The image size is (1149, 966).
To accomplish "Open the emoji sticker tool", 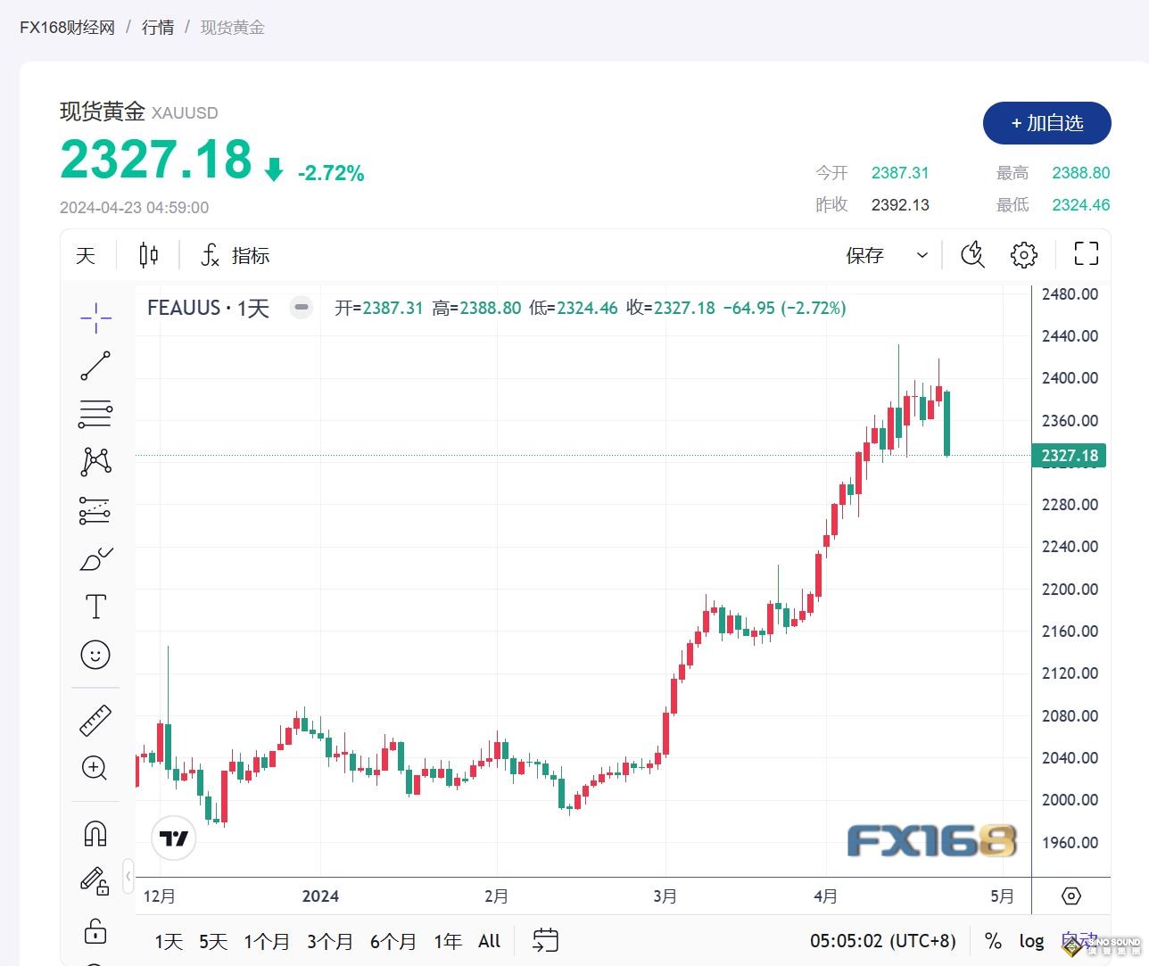I will coord(95,654).
